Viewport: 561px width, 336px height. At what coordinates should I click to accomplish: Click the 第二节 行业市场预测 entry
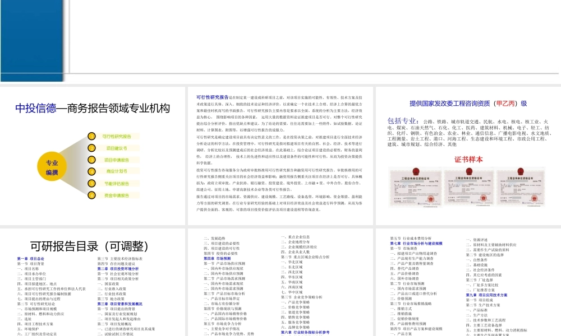(407, 283)
